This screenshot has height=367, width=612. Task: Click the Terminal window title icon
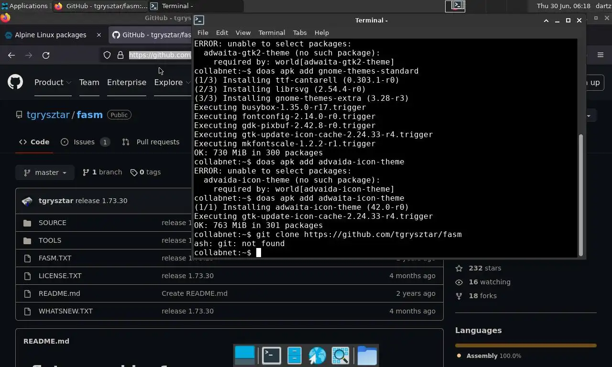[x=199, y=20]
